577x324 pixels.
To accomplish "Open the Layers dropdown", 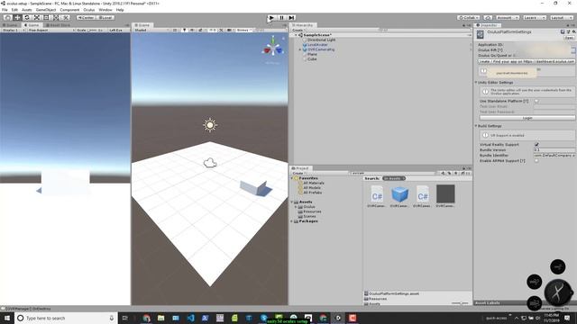I will coord(534,18).
